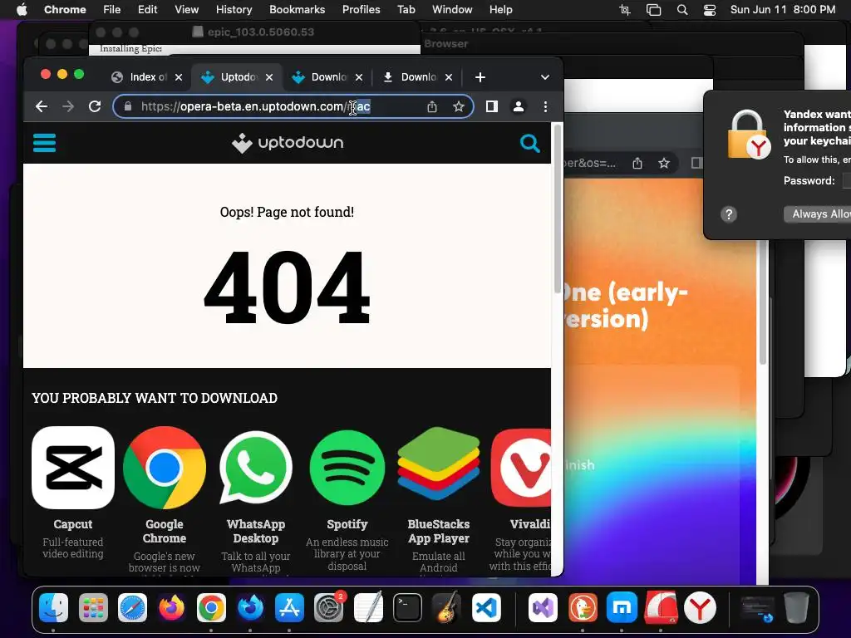Open the Trash in the dock
The height and width of the screenshot is (638, 851).
pyautogui.click(x=796, y=607)
